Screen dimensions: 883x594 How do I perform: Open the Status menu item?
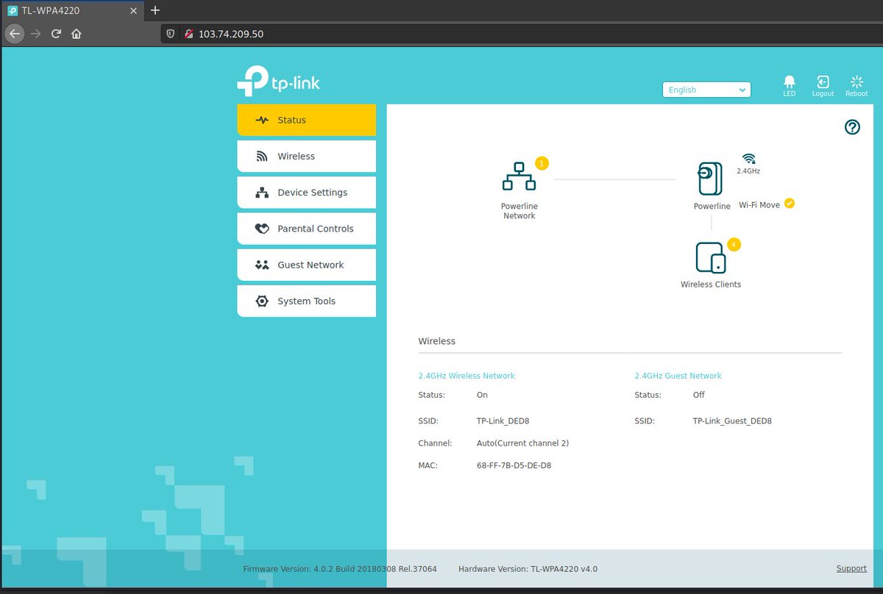tap(306, 120)
